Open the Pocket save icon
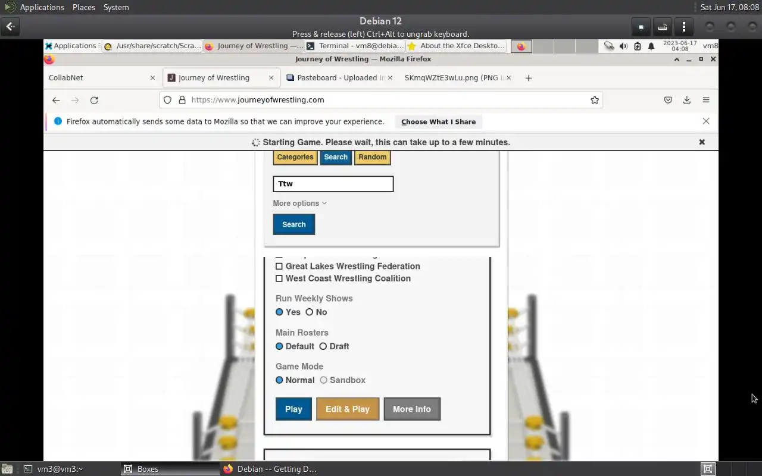This screenshot has width=762, height=476. pyautogui.click(x=668, y=100)
